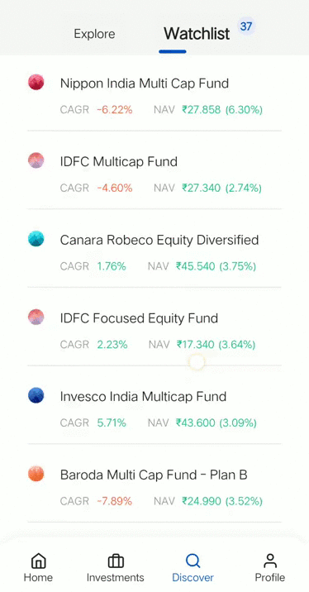Viewport: 309px width, 592px height.
Task: Open the Profile person icon
Action: (x=270, y=561)
